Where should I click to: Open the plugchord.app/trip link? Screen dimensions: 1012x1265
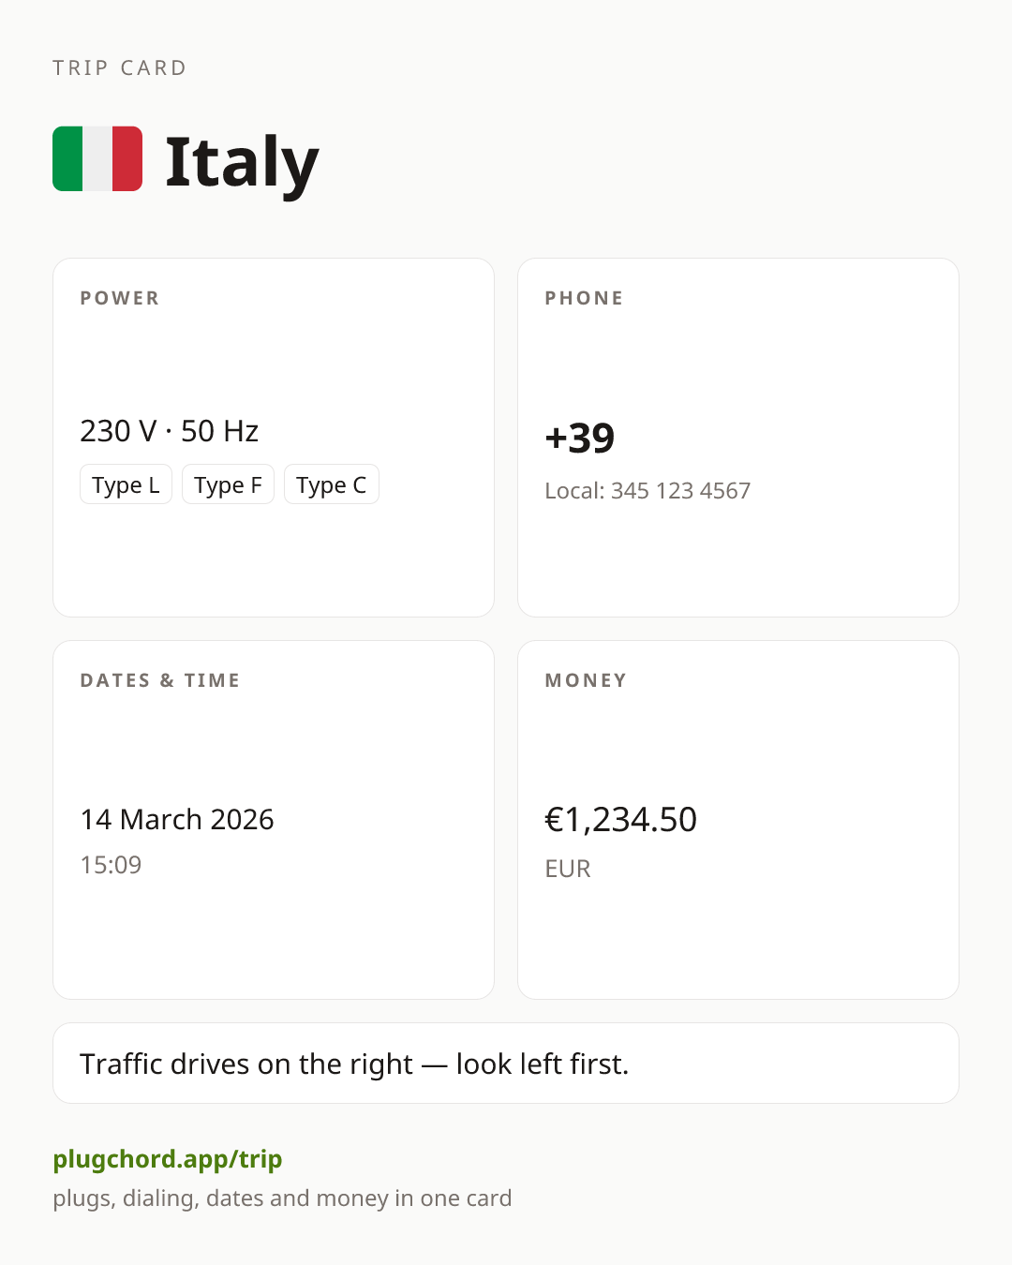click(x=168, y=1159)
